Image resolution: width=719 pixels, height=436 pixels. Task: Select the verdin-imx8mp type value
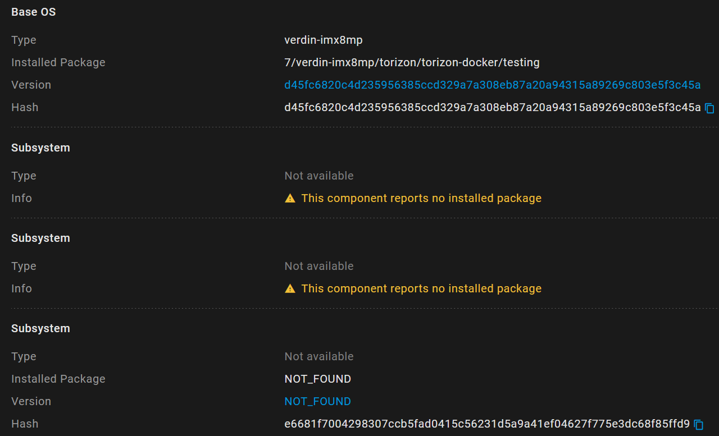[323, 40]
